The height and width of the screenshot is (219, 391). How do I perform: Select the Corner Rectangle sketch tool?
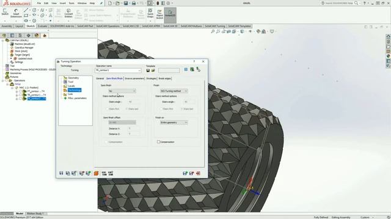pos(26,16)
